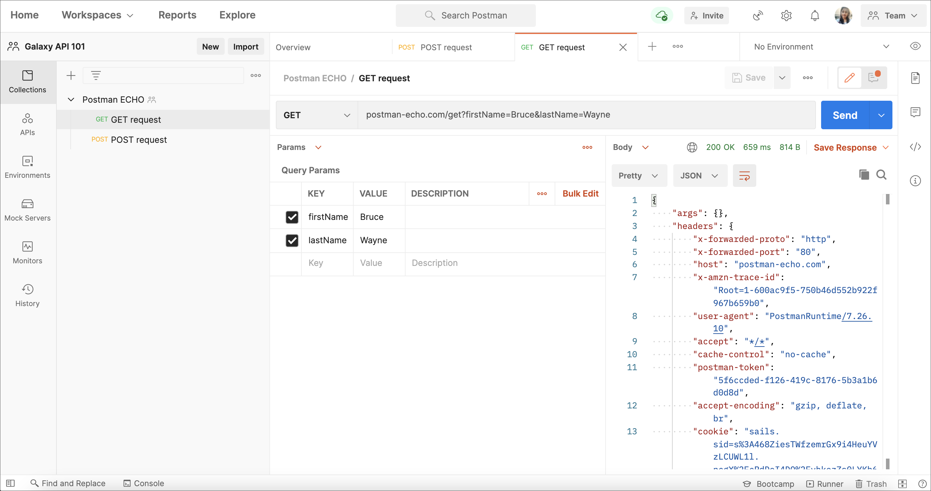Open the comments icon in right sidebar

tap(915, 112)
